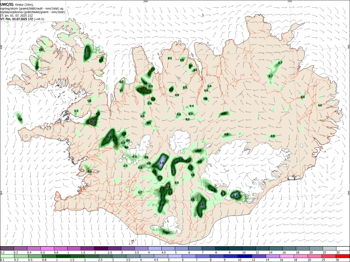Pick the pale gray swatch between 25 and 30
Image resolution: width=350 pixels, height=262 pixels.
[329, 249]
